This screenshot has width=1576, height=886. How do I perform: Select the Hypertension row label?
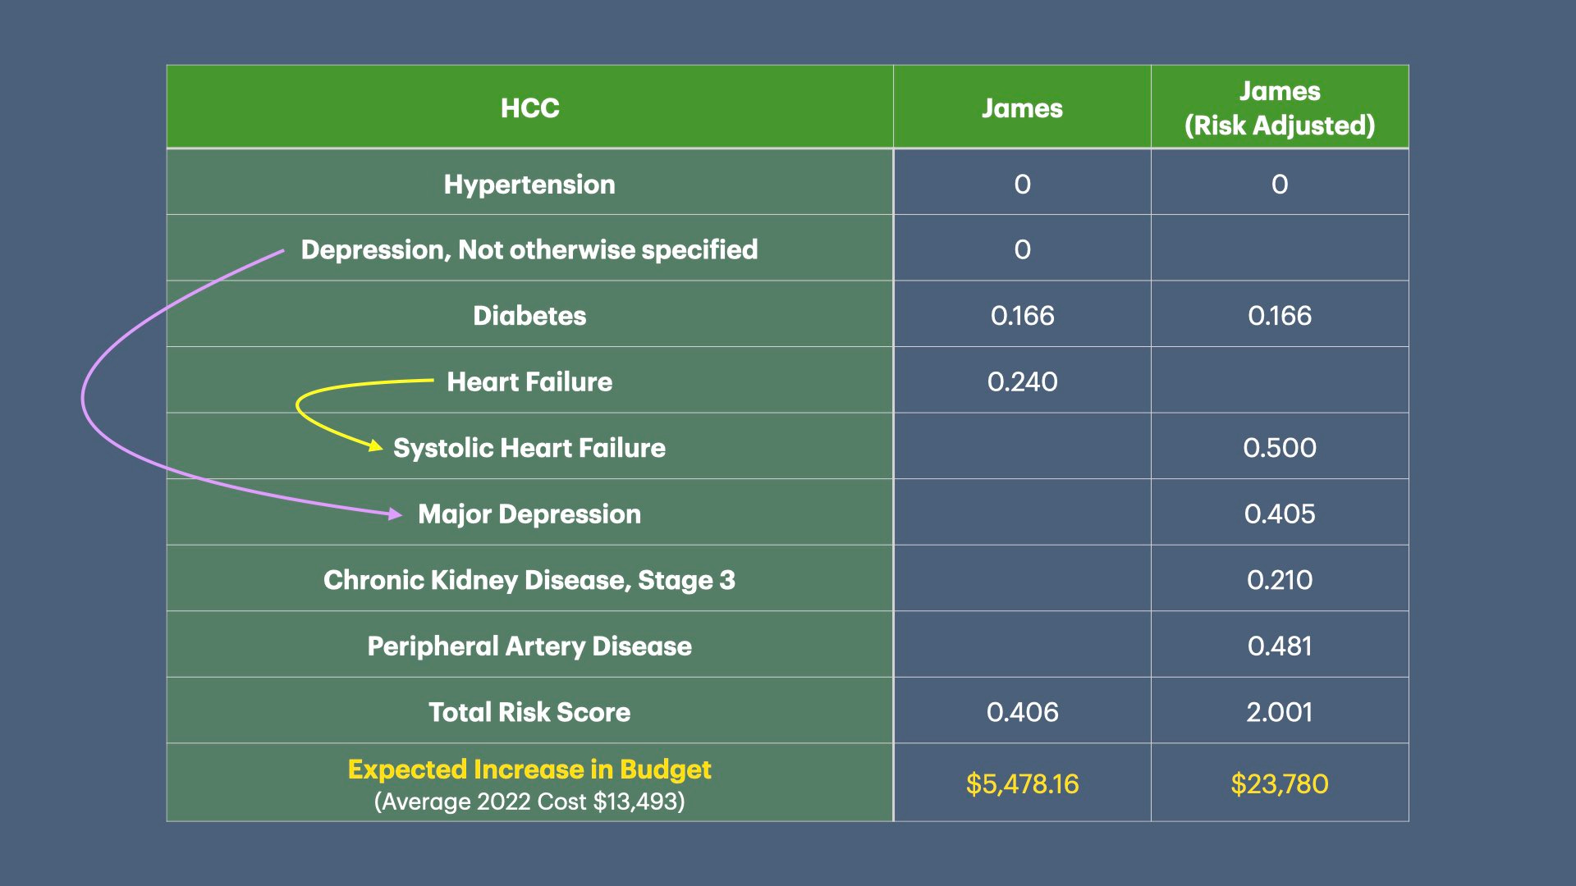[529, 185]
